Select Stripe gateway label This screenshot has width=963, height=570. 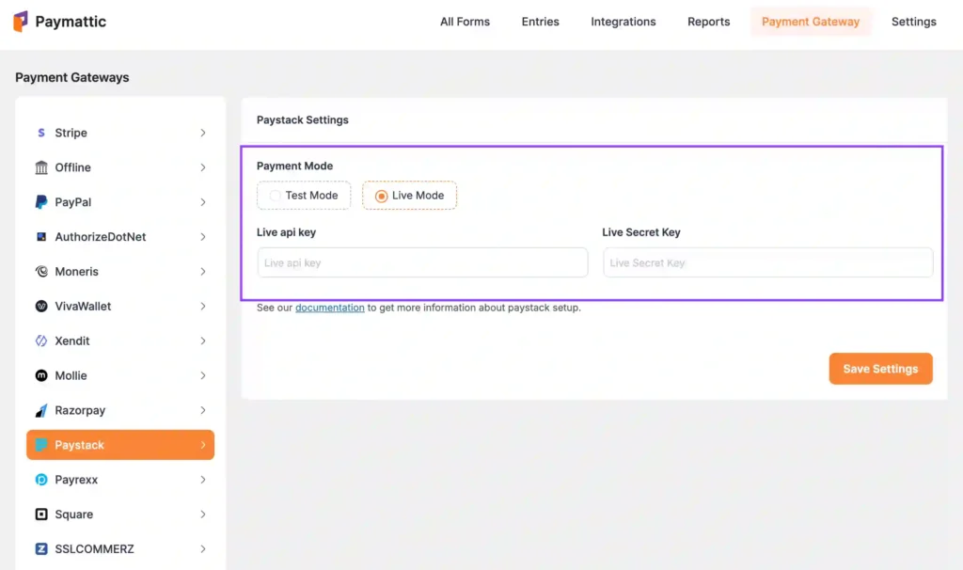71,133
